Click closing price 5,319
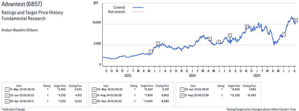 (x=165, y=89)
